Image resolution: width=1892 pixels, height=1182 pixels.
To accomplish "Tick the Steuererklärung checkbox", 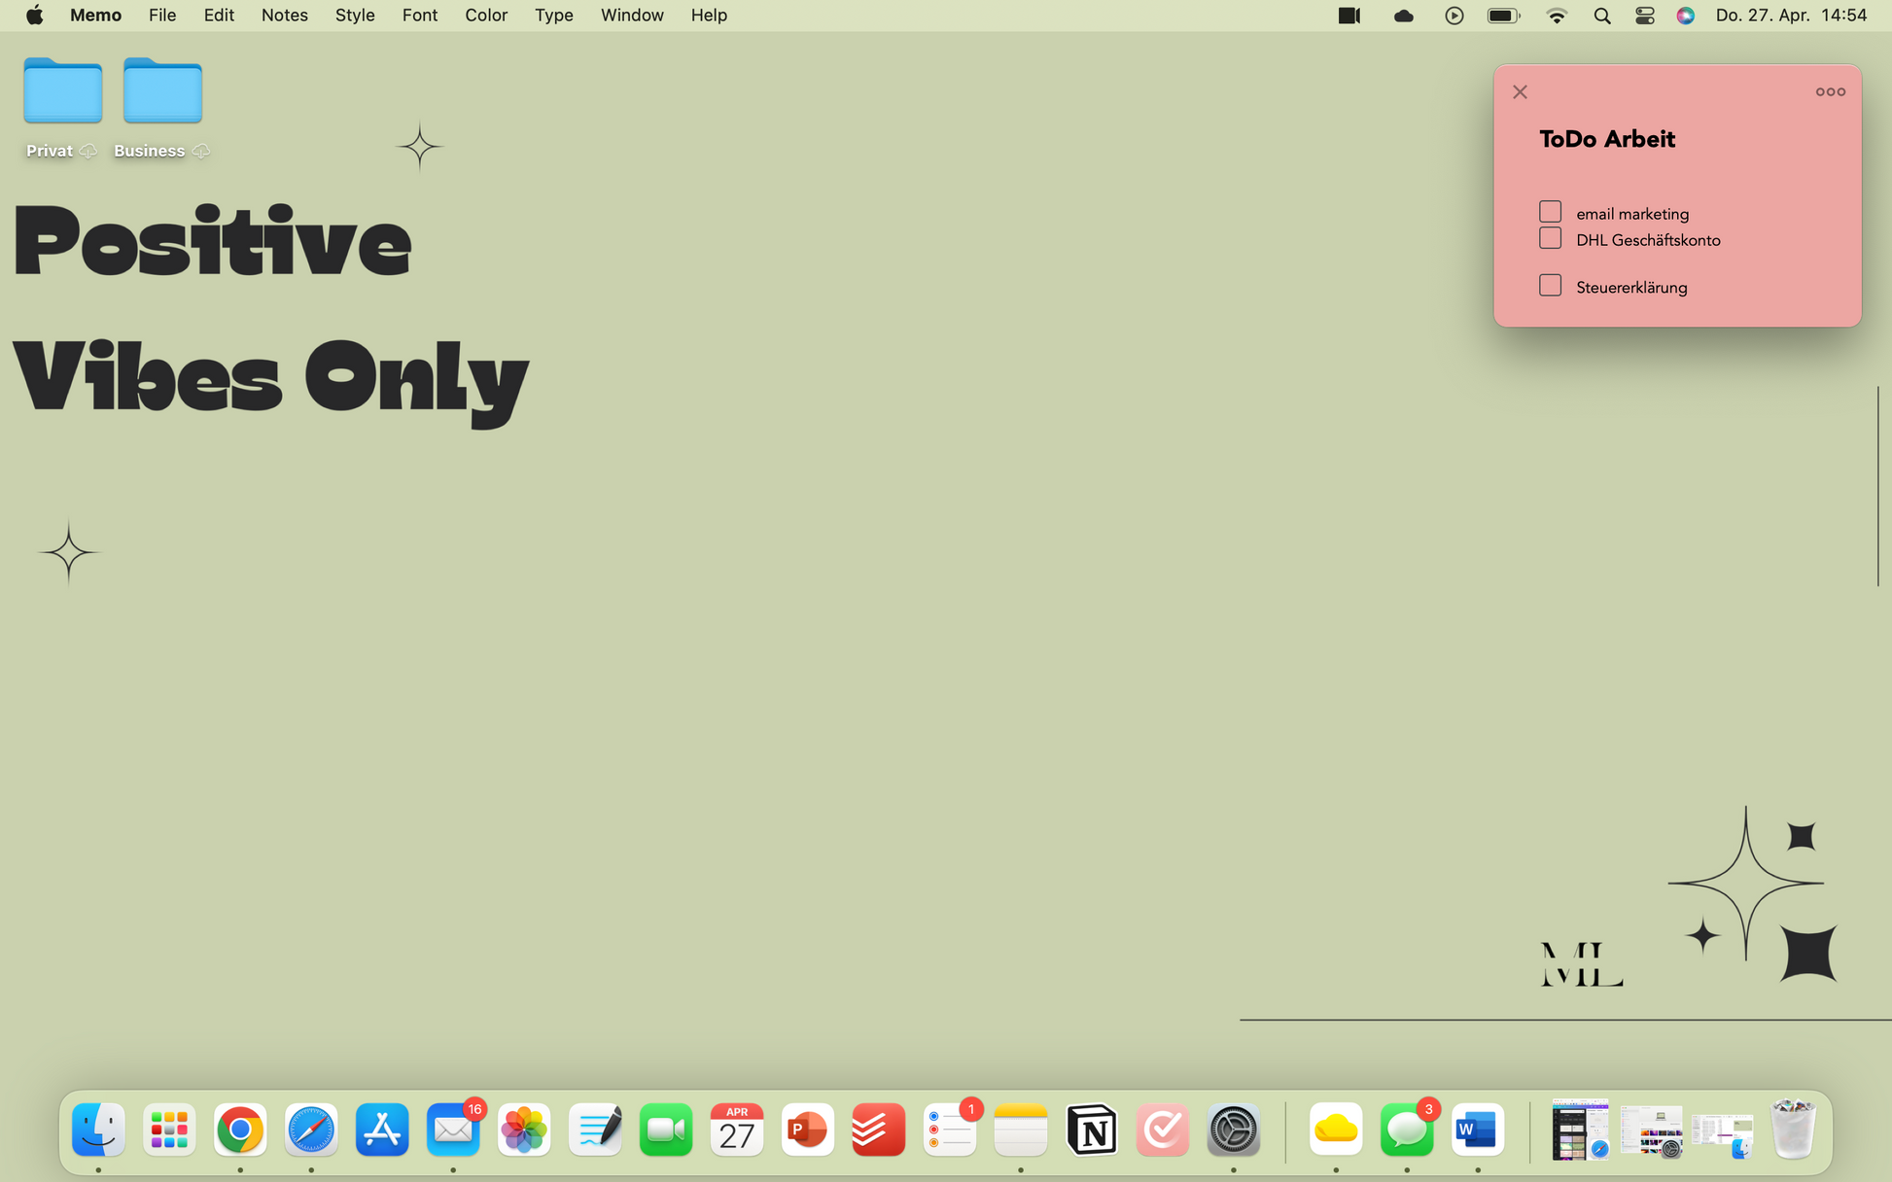I will point(1550,286).
